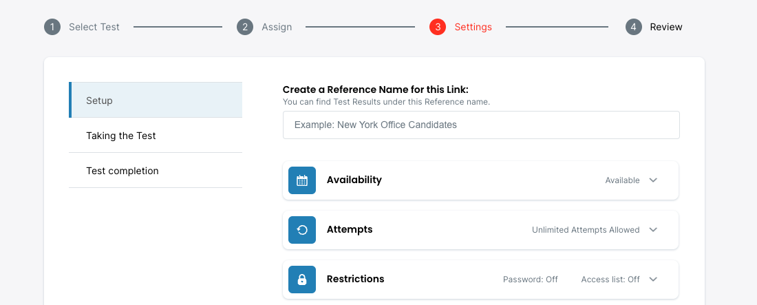Go back to the Assign step

pyautogui.click(x=277, y=27)
